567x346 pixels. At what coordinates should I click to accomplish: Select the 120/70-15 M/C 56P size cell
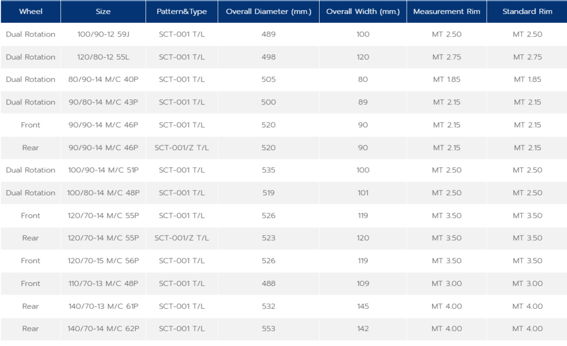point(103,261)
